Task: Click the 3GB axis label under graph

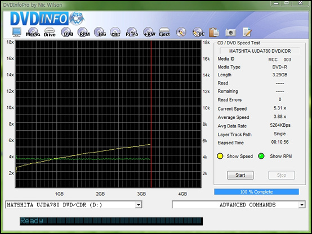Action: tap(141, 194)
